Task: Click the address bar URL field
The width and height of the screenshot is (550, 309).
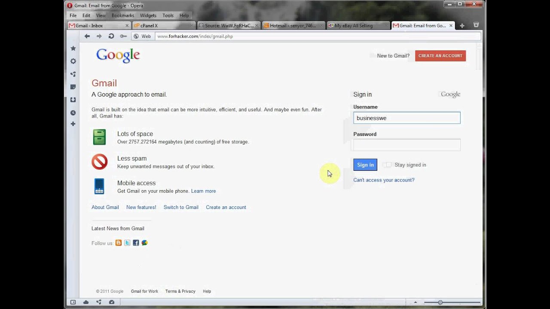Action: click(317, 36)
